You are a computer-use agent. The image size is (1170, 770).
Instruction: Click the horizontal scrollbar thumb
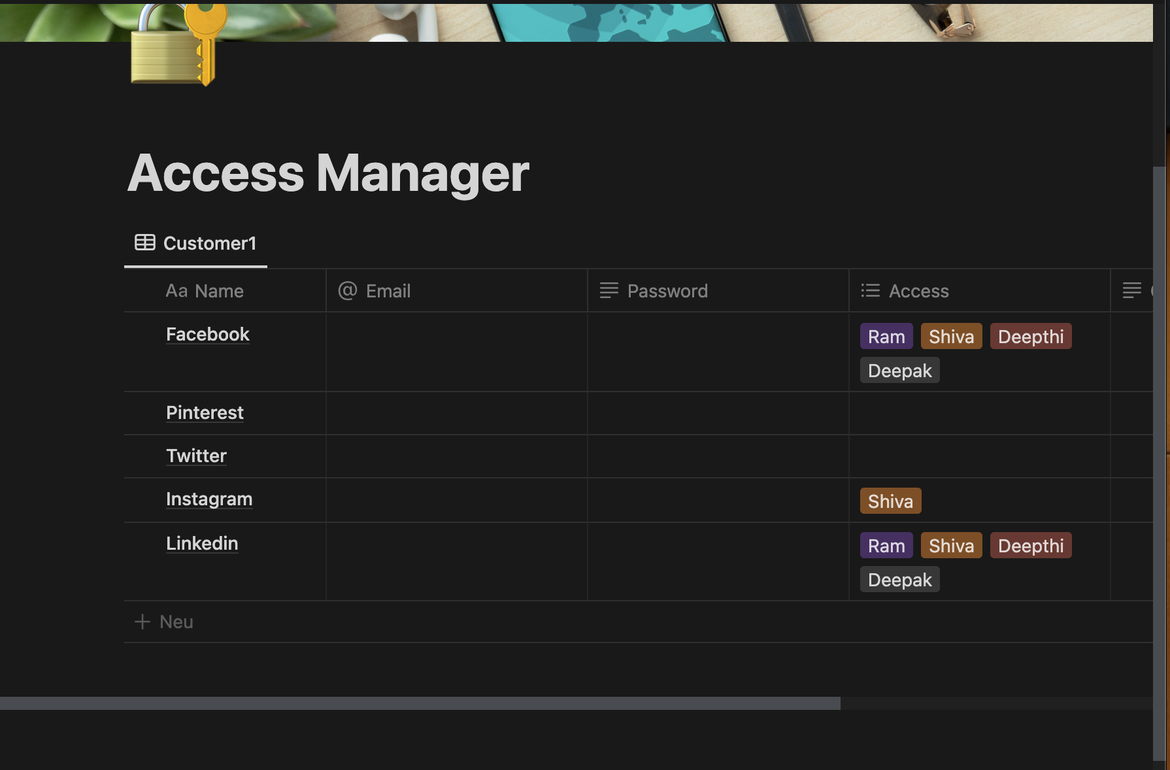click(x=420, y=703)
